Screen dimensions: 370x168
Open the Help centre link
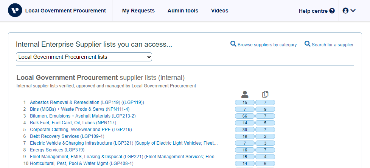point(313,11)
